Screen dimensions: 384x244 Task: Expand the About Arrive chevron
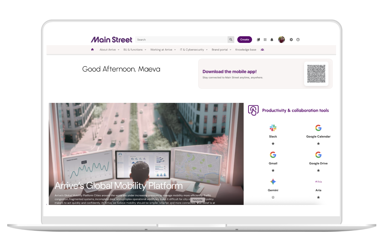[118, 50]
